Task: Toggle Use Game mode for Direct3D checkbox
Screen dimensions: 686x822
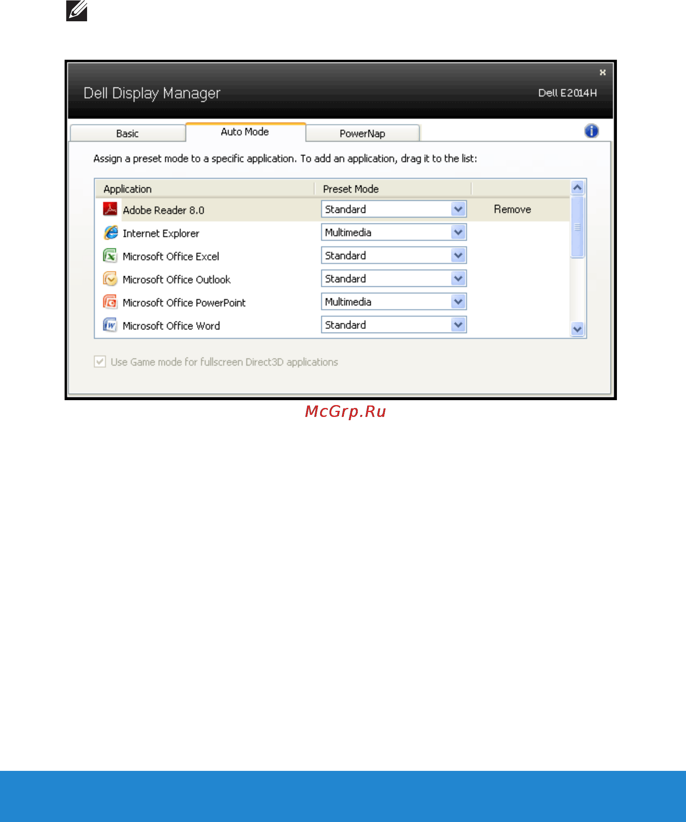Action: [x=100, y=362]
